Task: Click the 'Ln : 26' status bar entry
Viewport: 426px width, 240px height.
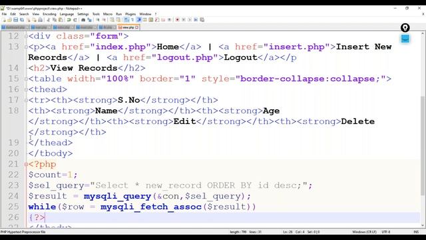Action: [x=288, y=232]
